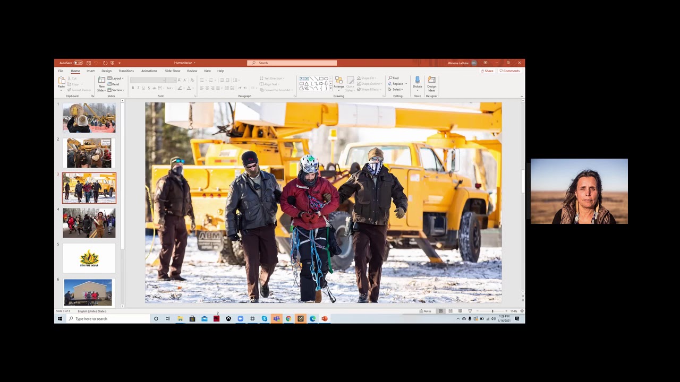Switch to the Animations tab
This screenshot has width=680, height=382.
point(149,71)
